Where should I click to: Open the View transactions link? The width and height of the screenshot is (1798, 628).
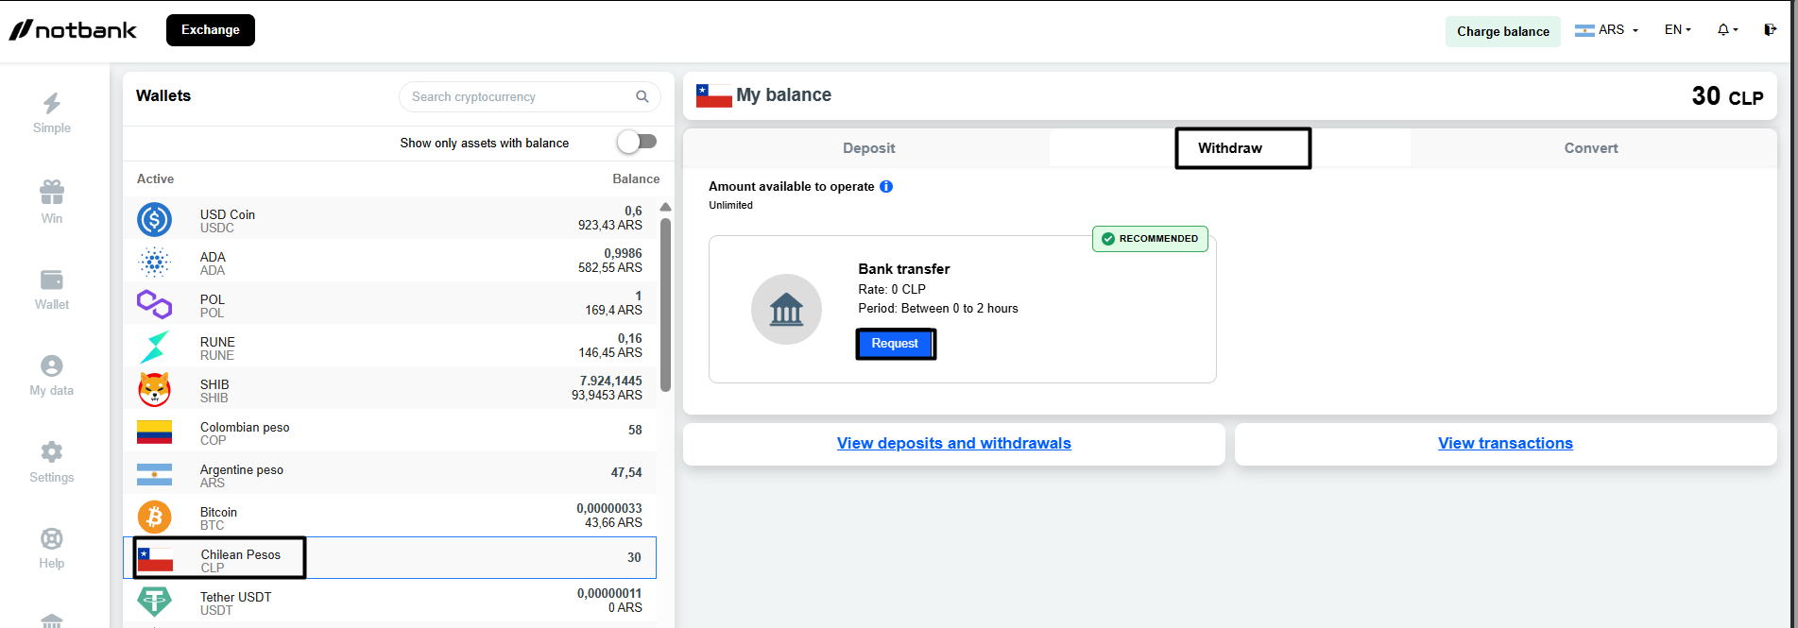pyautogui.click(x=1505, y=443)
